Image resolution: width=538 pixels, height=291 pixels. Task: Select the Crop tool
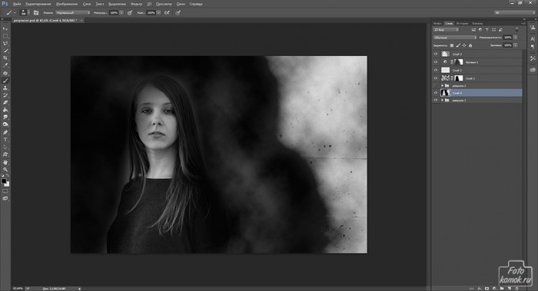pyautogui.click(x=5, y=58)
